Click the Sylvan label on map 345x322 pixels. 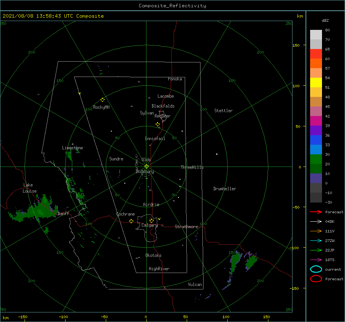click(x=147, y=113)
